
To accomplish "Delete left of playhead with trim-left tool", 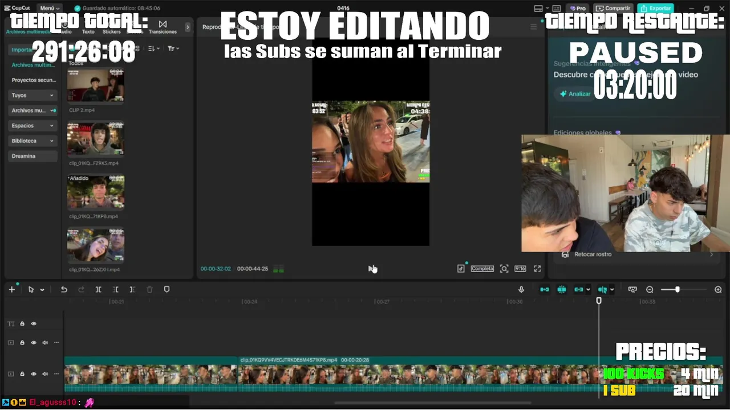I will pyautogui.click(x=115, y=289).
